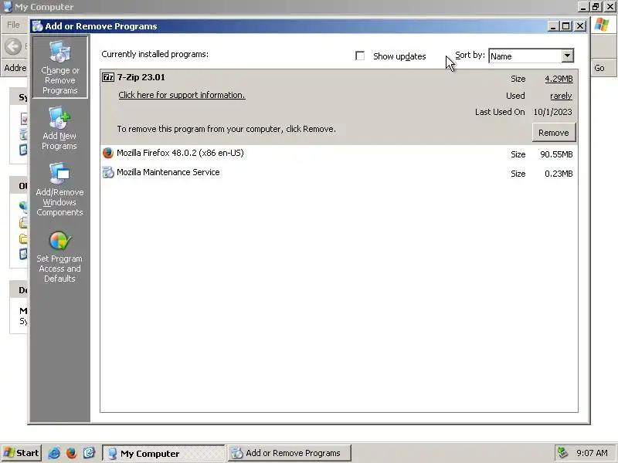The image size is (618, 463).
Task: Close the My Computer window
Action: point(610,7)
